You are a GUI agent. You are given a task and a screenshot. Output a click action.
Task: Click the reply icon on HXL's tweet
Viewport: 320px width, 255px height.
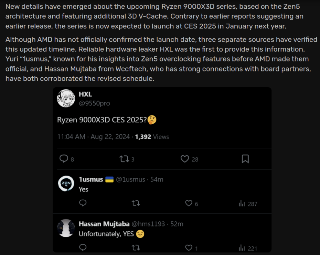point(64,158)
